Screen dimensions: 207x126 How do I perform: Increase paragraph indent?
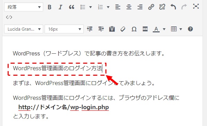point(101,29)
